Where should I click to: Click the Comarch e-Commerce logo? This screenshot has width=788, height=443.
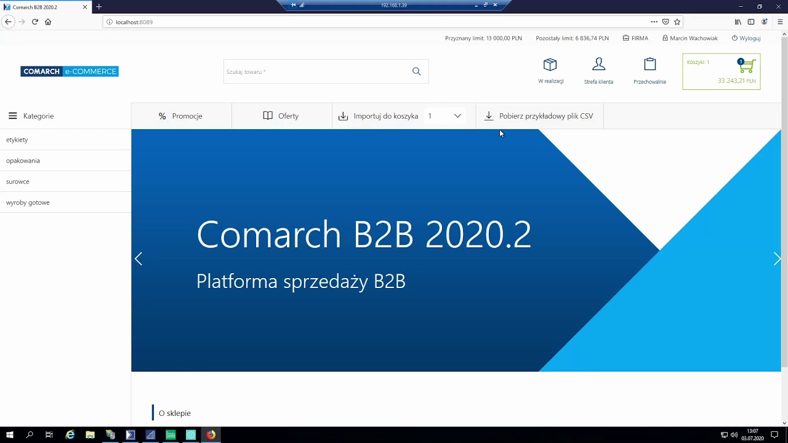(70, 71)
